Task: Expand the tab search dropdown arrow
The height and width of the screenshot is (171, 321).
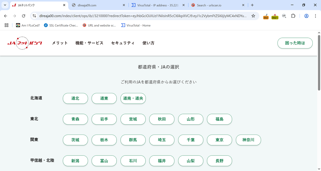Action: coord(5,5)
